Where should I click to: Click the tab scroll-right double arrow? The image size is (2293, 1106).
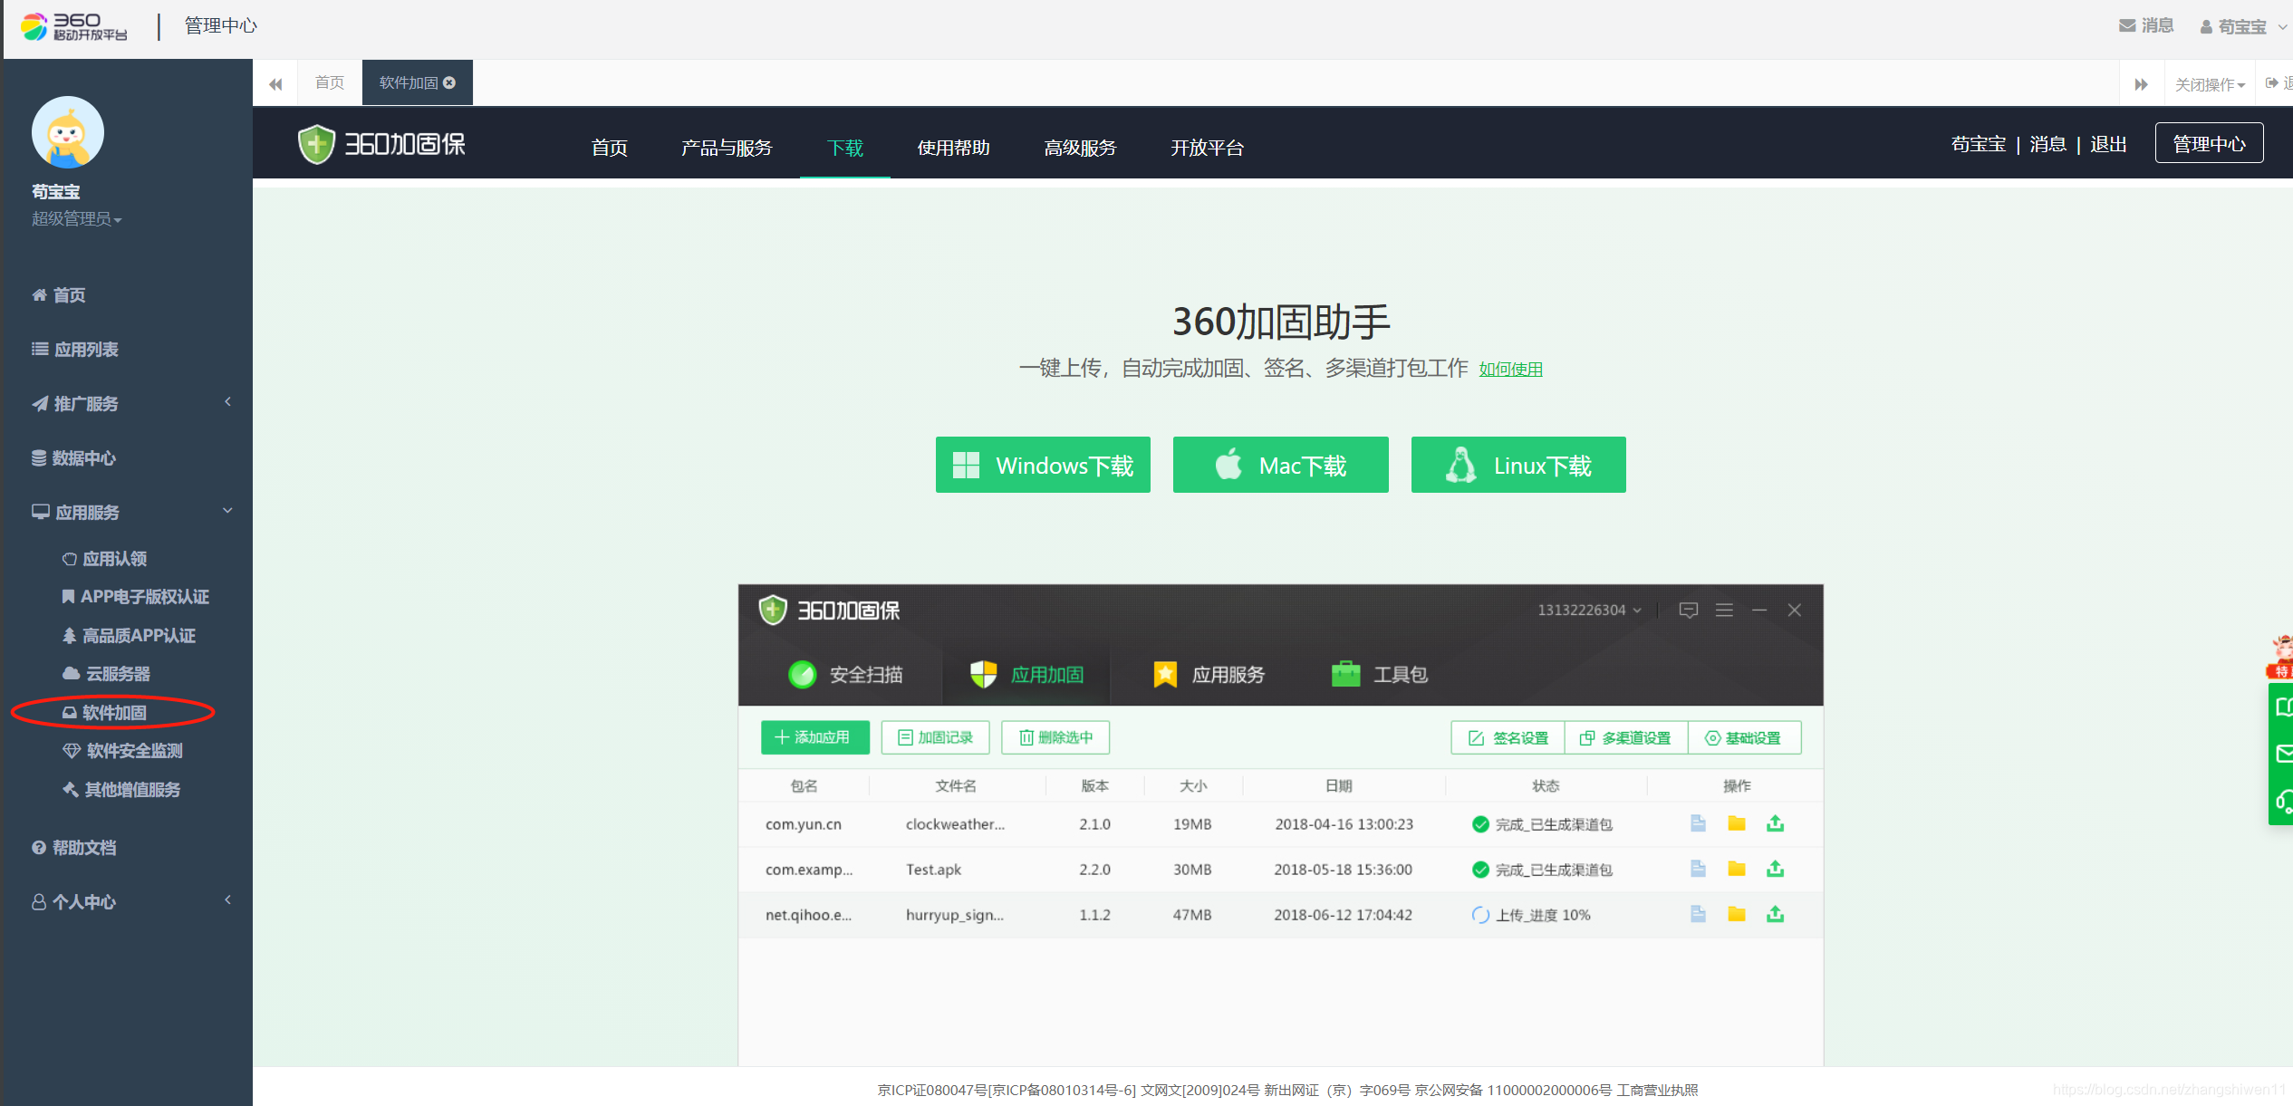[x=2141, y=84]
